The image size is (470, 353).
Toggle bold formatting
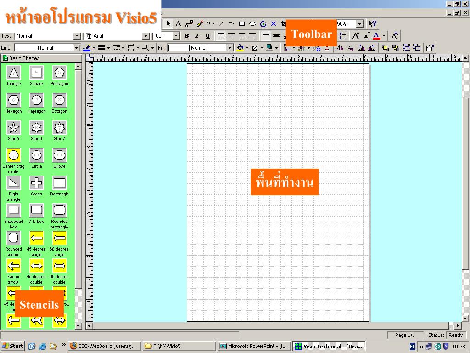click(x=186, y=36)
